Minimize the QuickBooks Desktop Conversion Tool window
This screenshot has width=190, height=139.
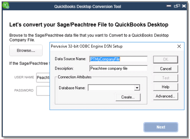pyautogui.click(x=169, y=6)
